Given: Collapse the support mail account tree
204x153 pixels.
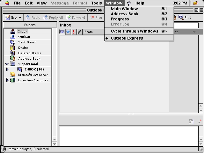Looking at the screenshot, I should pyautogui.click(x=7, y=64).
